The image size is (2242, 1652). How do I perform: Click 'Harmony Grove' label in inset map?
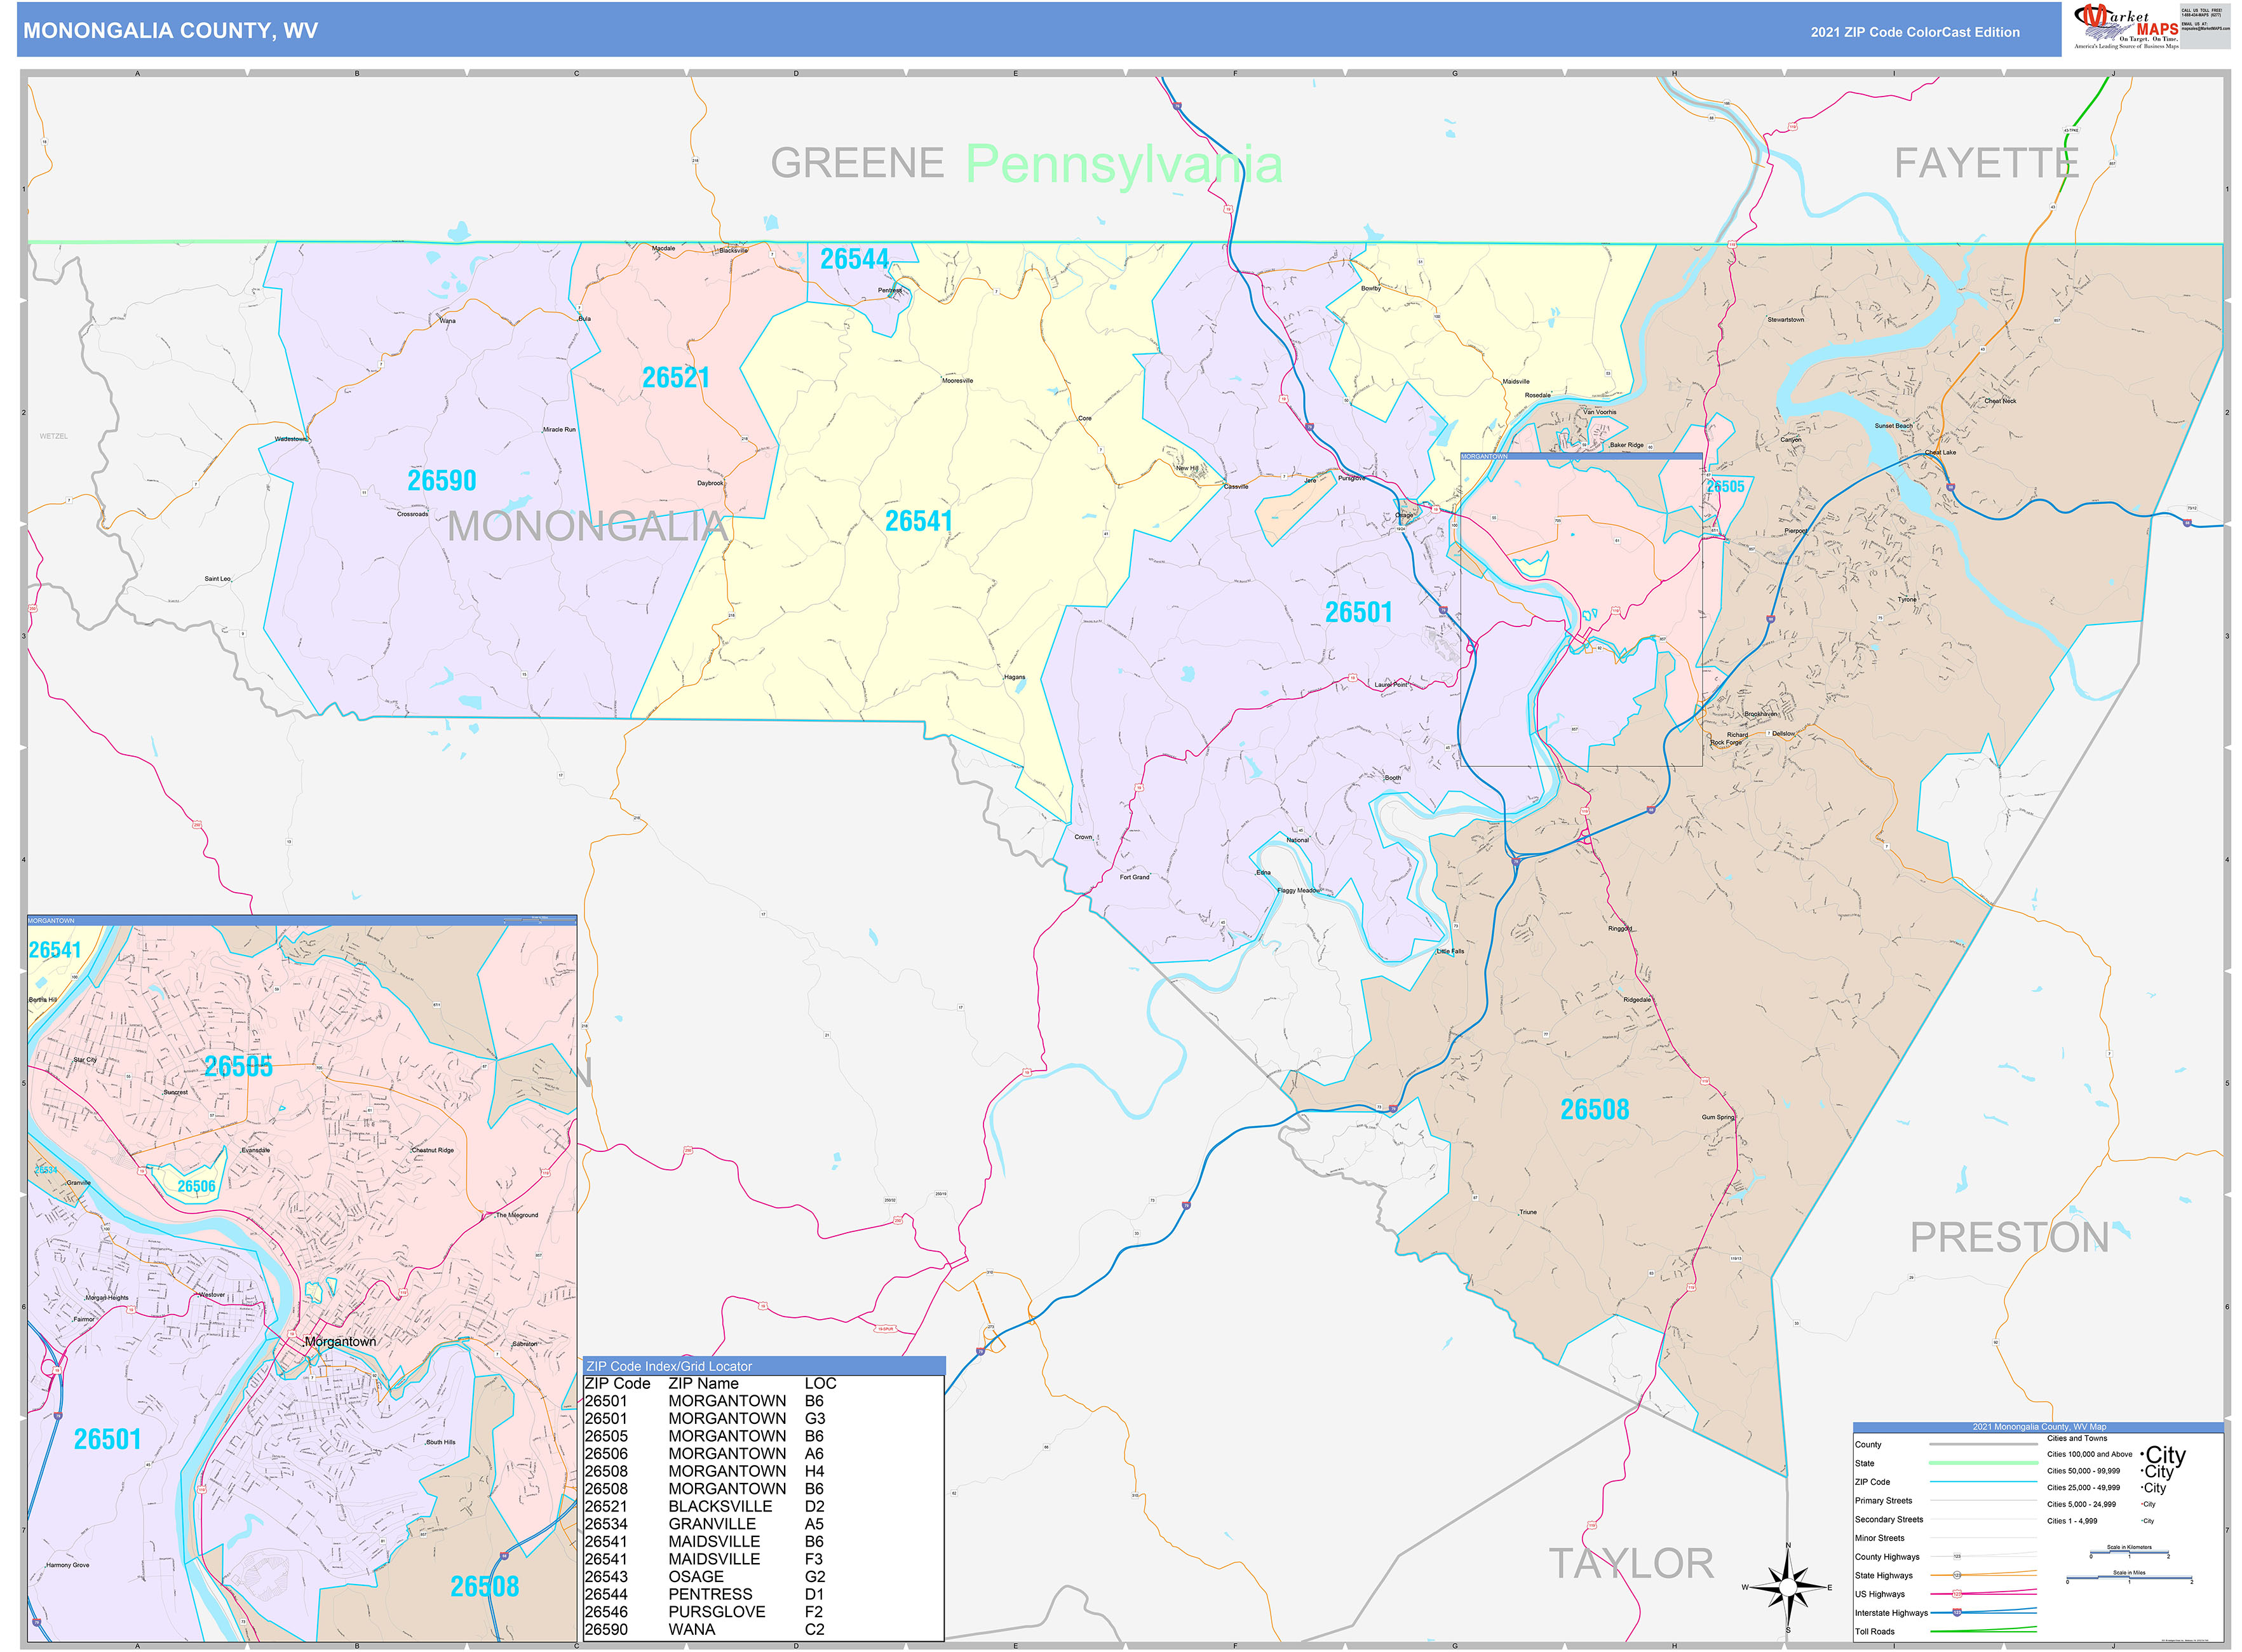point(67,1565)
